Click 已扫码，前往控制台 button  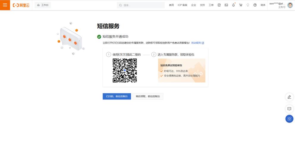[x=117, y=96]
